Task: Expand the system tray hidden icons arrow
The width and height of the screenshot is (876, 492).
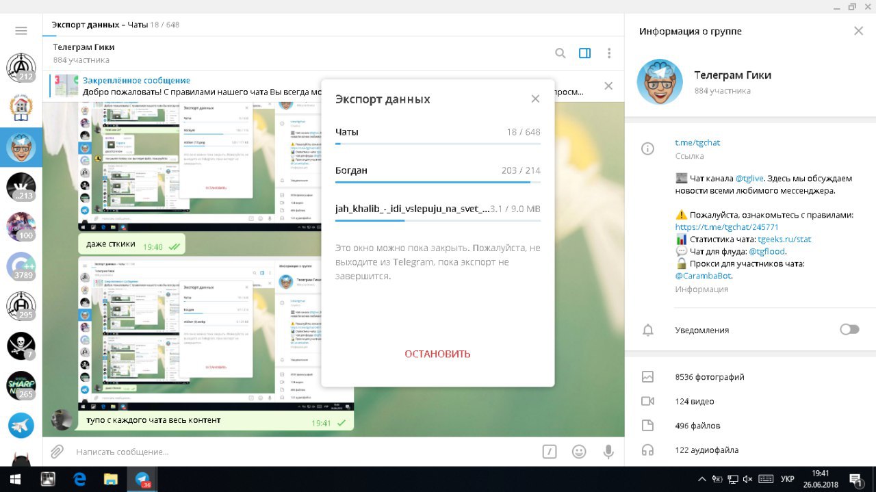Action: [x=702, y=479]
